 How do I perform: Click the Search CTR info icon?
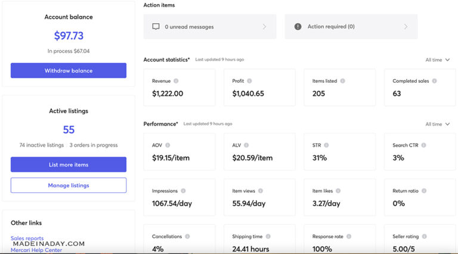click(x=425, y=145)
